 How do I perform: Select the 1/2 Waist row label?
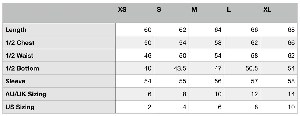click(19, 56)
